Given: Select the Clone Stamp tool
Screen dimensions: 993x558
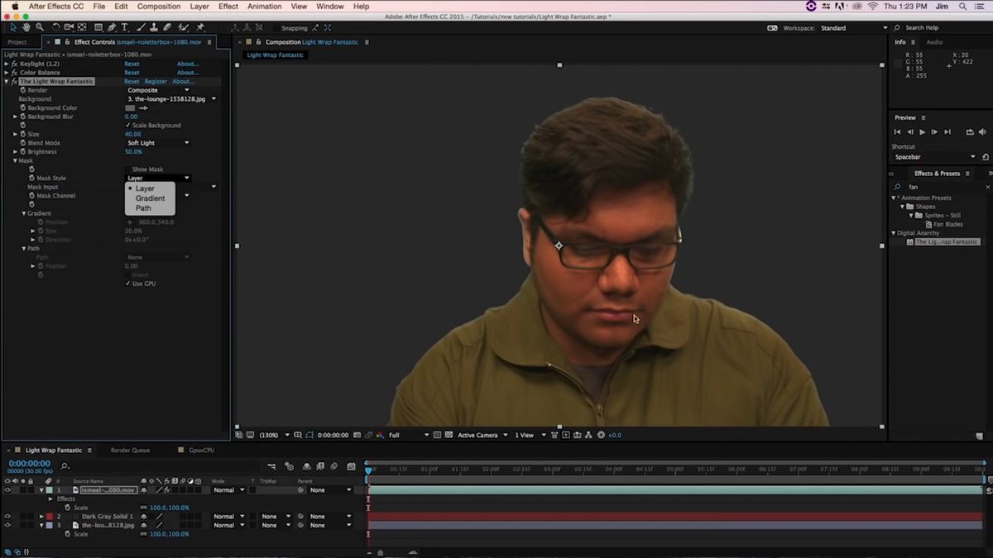Looking at the screenshot, I should coord(153,27).
